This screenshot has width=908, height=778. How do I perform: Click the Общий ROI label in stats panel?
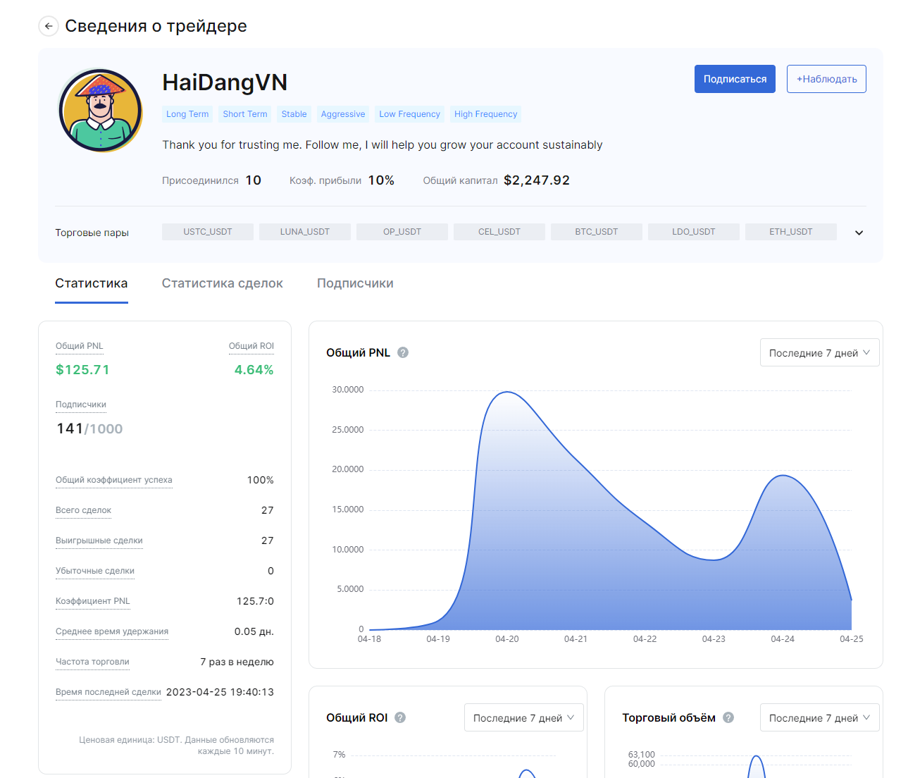coord(251,346)
